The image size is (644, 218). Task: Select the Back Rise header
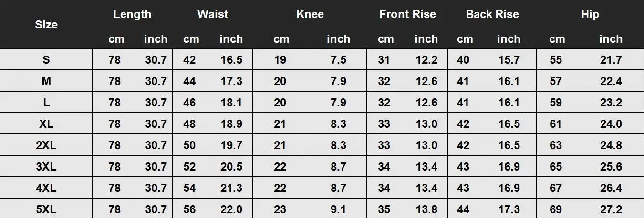(492, 14)
